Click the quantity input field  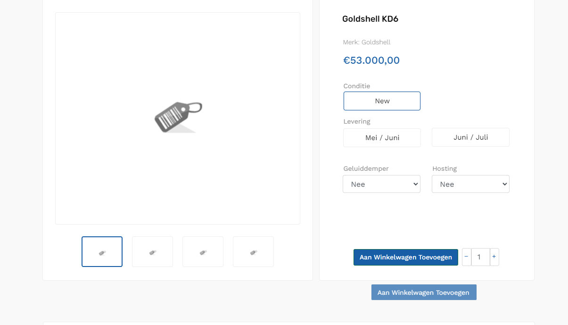480,257
